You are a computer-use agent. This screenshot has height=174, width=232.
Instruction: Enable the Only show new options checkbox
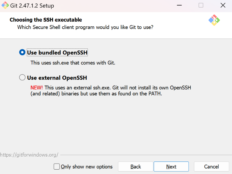pos(57,166)
